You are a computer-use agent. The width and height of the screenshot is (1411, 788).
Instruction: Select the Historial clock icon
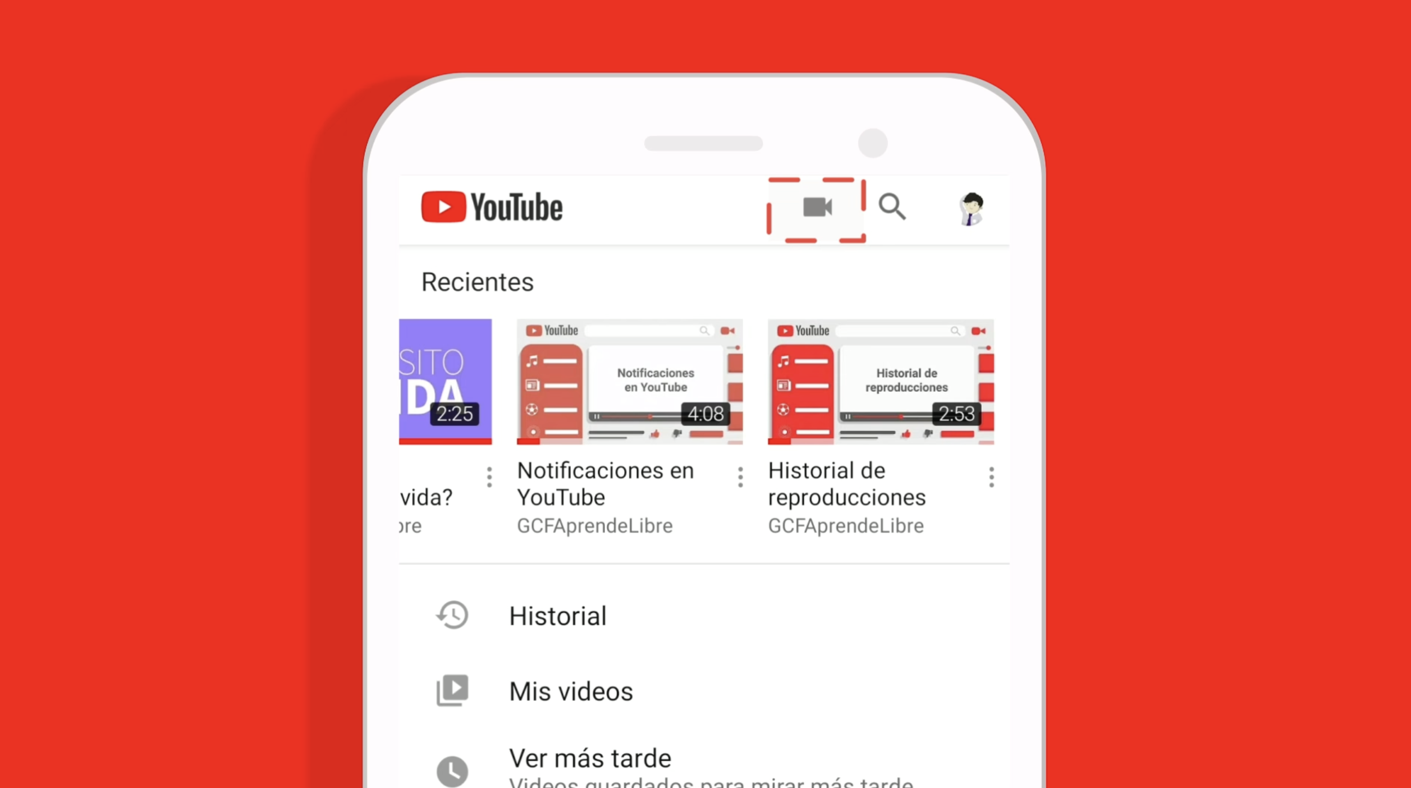[452, 616]
